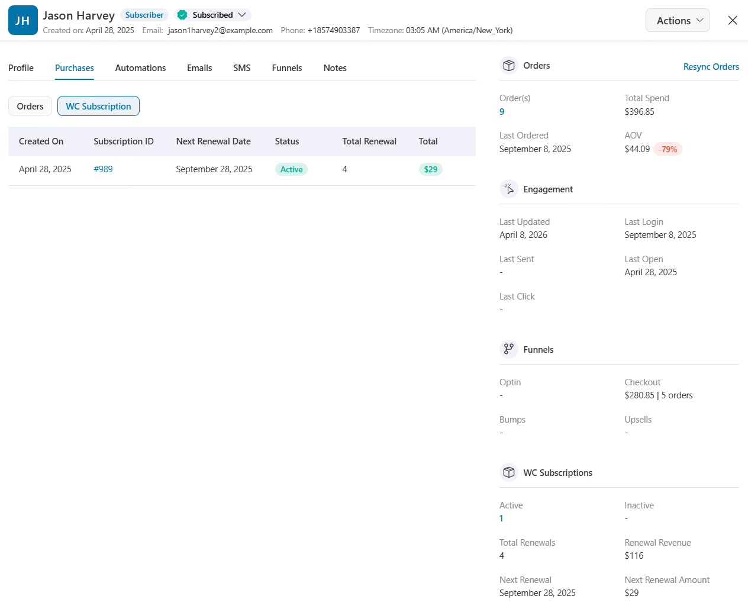Click the Resync Orders link
The height and width of the screenshot is (612, 748).
point(711,66)
